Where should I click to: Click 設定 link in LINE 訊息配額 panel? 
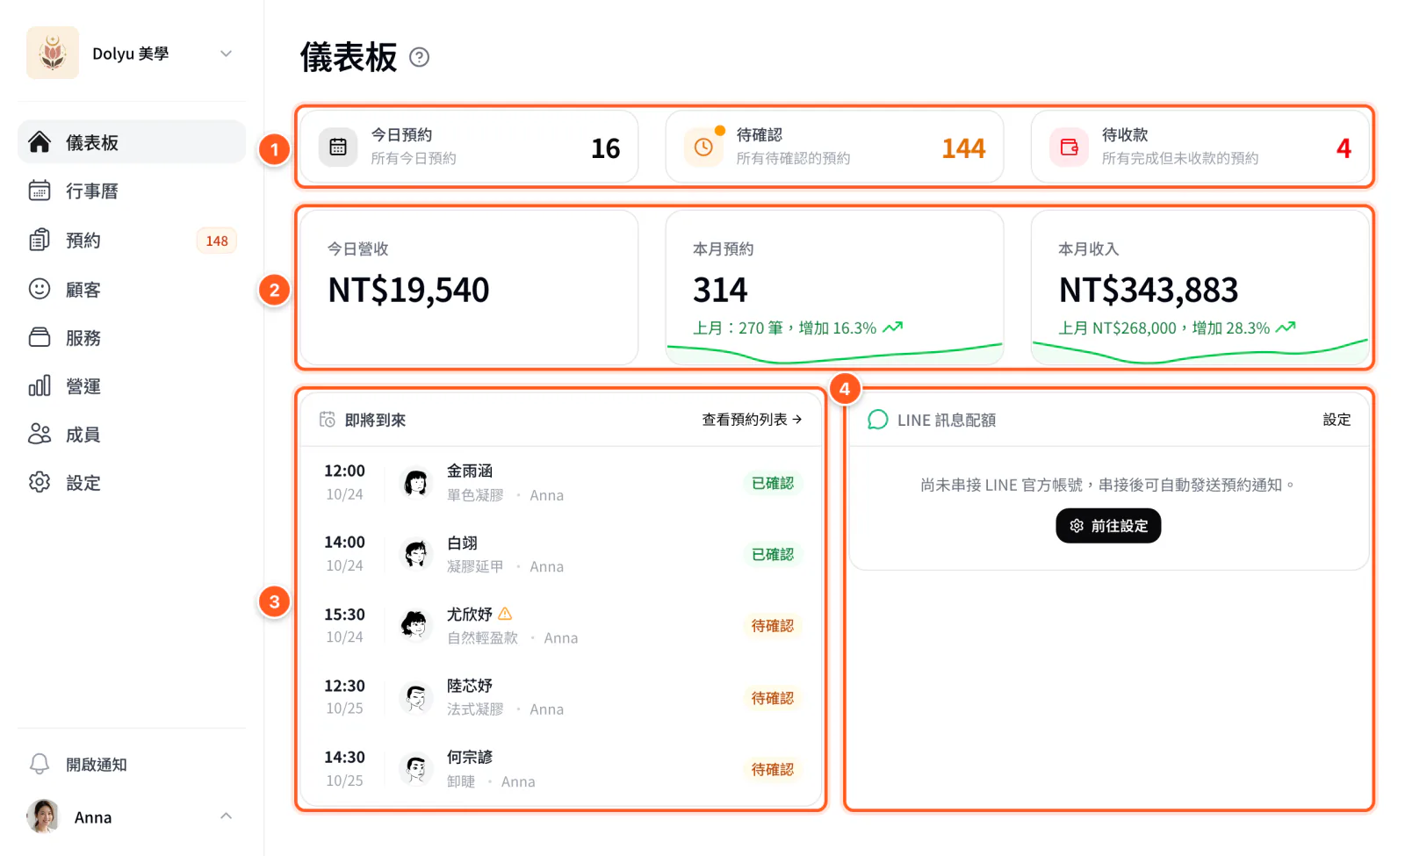(1337, 420)
